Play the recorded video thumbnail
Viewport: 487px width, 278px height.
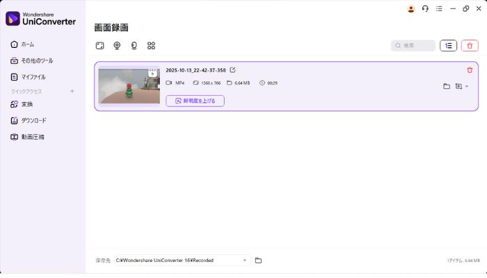pyautogui.click(x=129, y=86)
